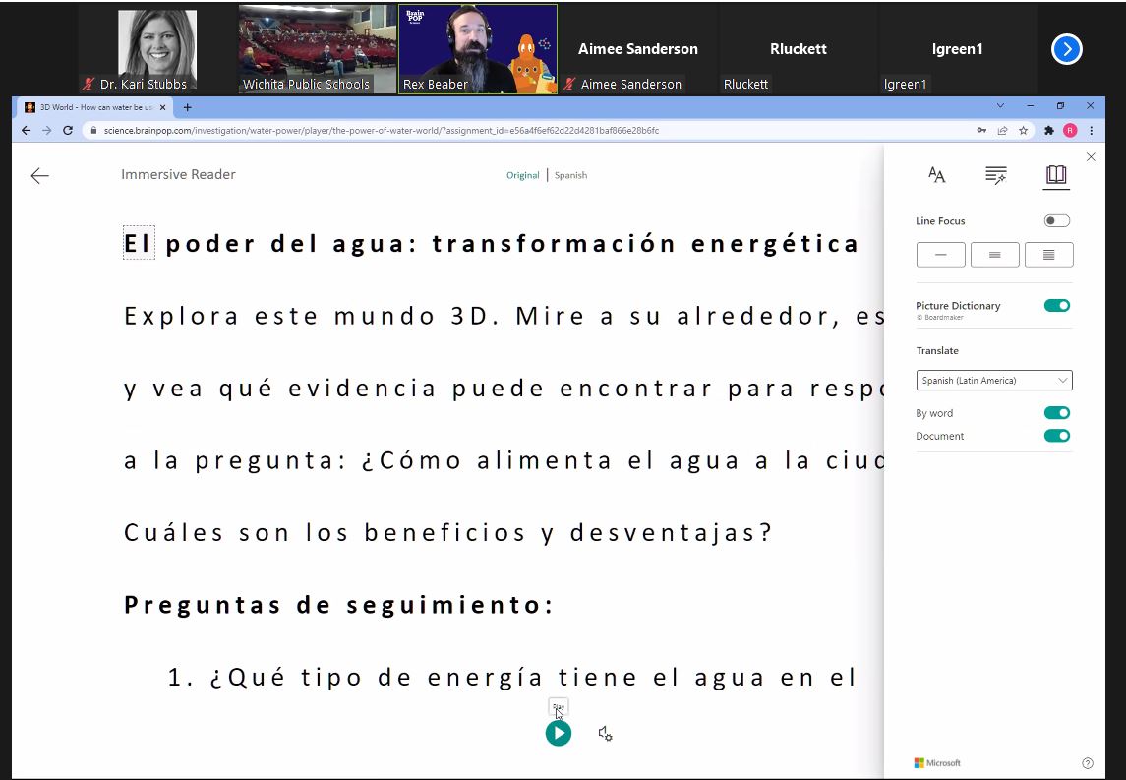Screen dimensions: 1126x780
Task: Turn off Picture Dictionary toggle
Action: (x=1056, y=305)
